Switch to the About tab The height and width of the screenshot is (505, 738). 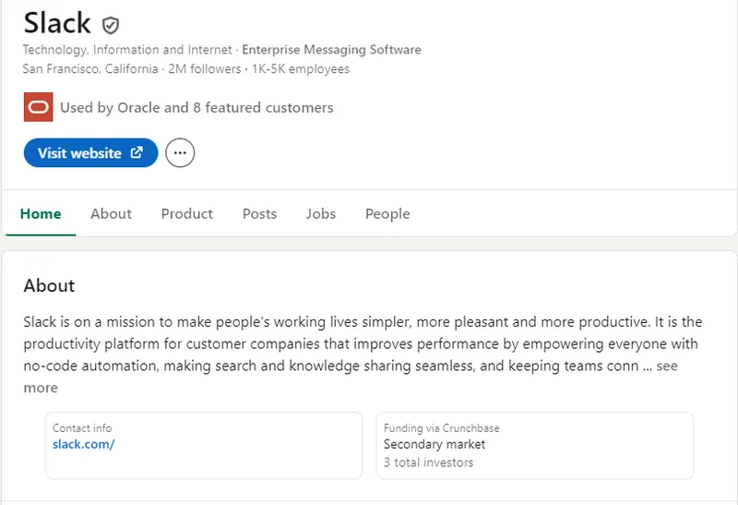coord(111,214)
